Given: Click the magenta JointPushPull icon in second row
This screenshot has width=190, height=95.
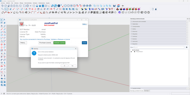Looking at the screenshot, I should click(x=139, y=9).
